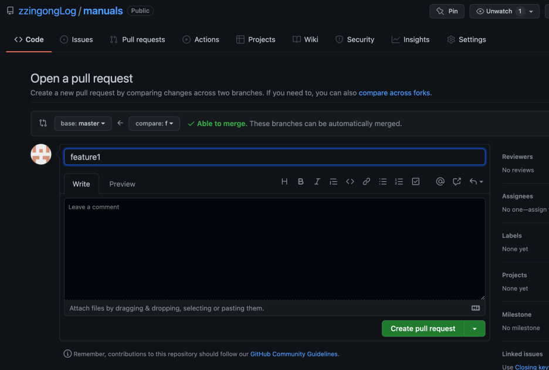This screenshot has width=549, height=370.
Task: Insert a heading with the H icon
Action: [284, 181]
